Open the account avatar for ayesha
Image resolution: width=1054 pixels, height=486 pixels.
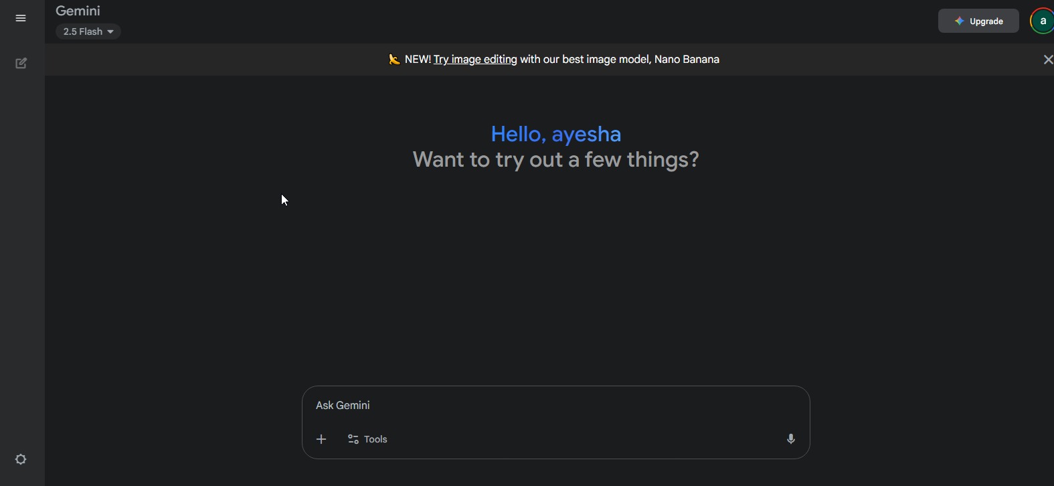click(x=1043, y=21)
